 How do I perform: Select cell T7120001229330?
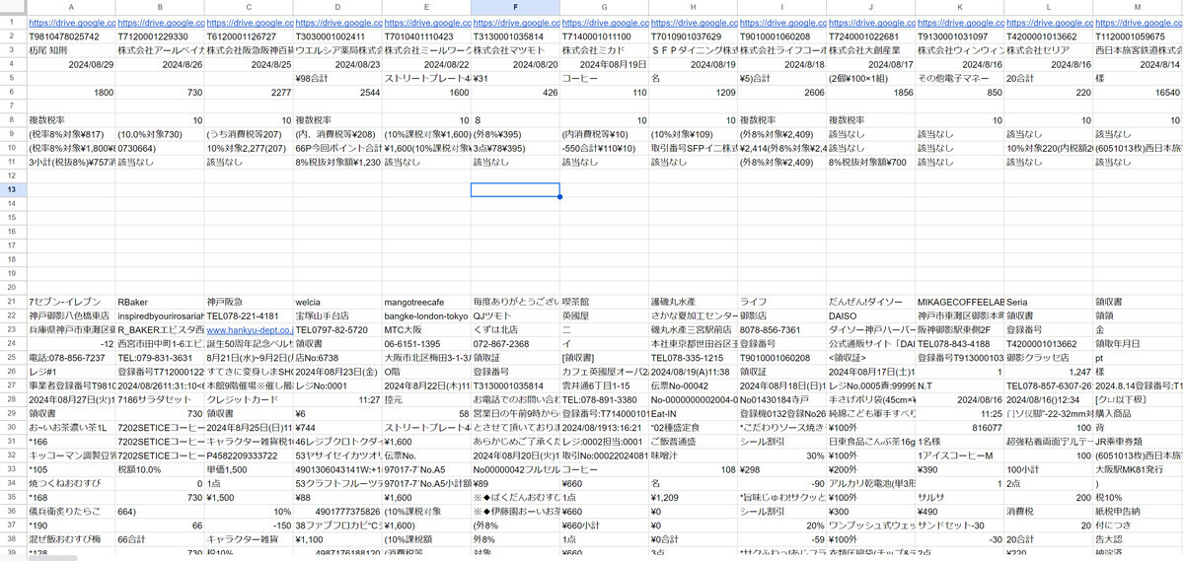coord(160,35)
